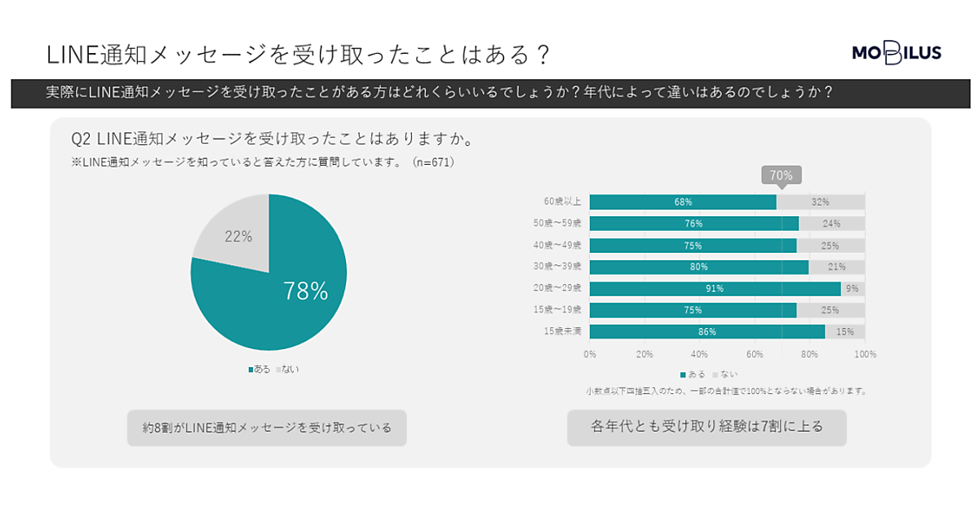The image size is (979, 514).
Task: Click the 91% bar for 20歳～29歳
Action: pyautogui.click(x=715, y=289)
